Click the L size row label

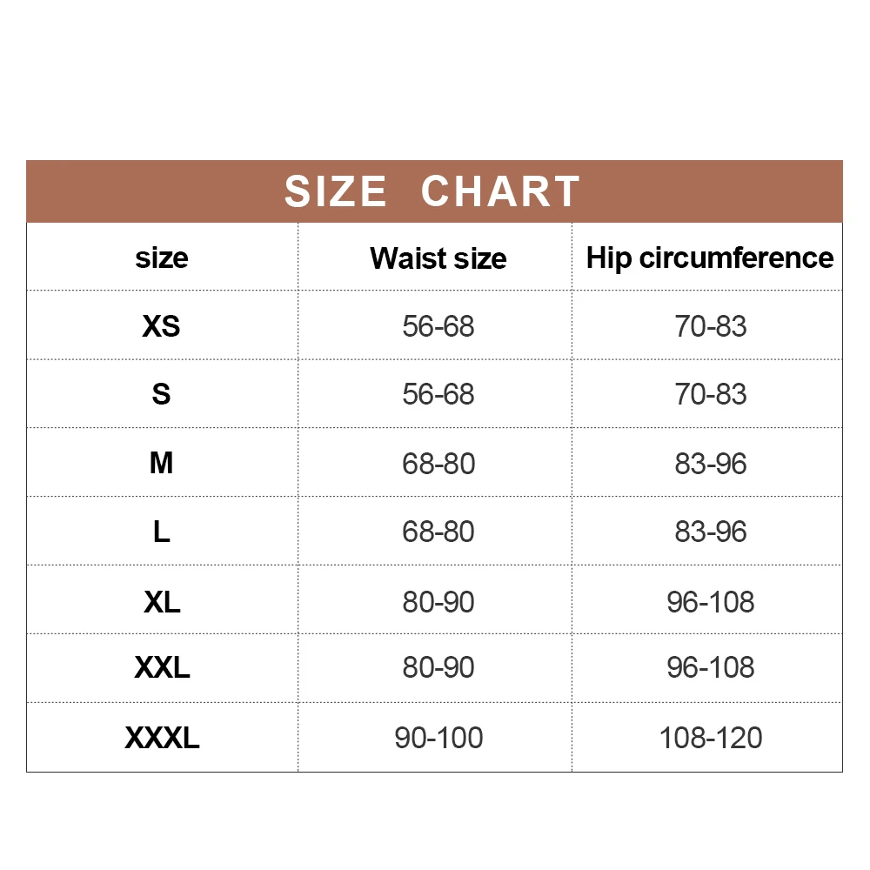coord(162,532)
